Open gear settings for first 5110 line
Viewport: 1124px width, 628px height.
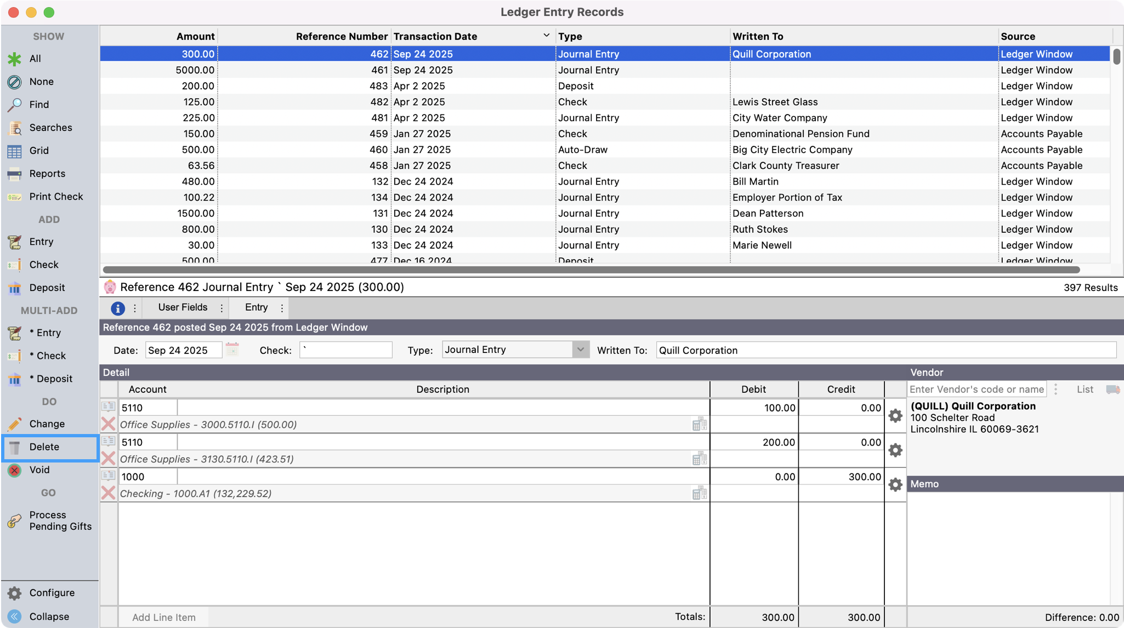tap(895, 415)
